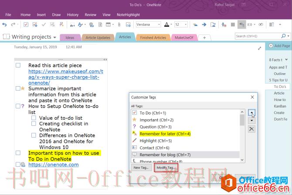292x195 pixels.
Task: Open the Verdana font name dropdown
Action: (x=159, y=24)
